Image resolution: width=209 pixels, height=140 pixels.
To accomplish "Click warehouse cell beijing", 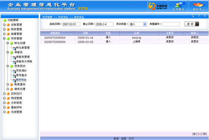I will [137, 38].
